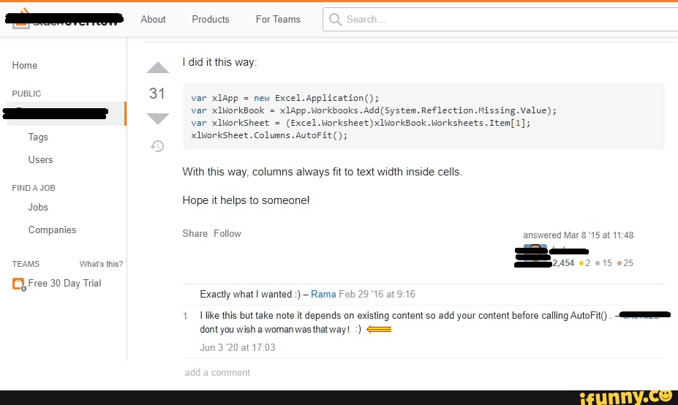Open Tags in the sidebar
This screenshot has height=405, width=678.
click(38, 137)
